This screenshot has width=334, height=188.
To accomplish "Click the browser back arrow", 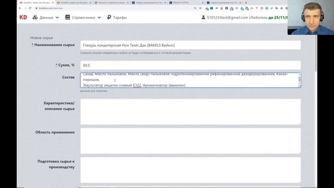I will (20, 8).
